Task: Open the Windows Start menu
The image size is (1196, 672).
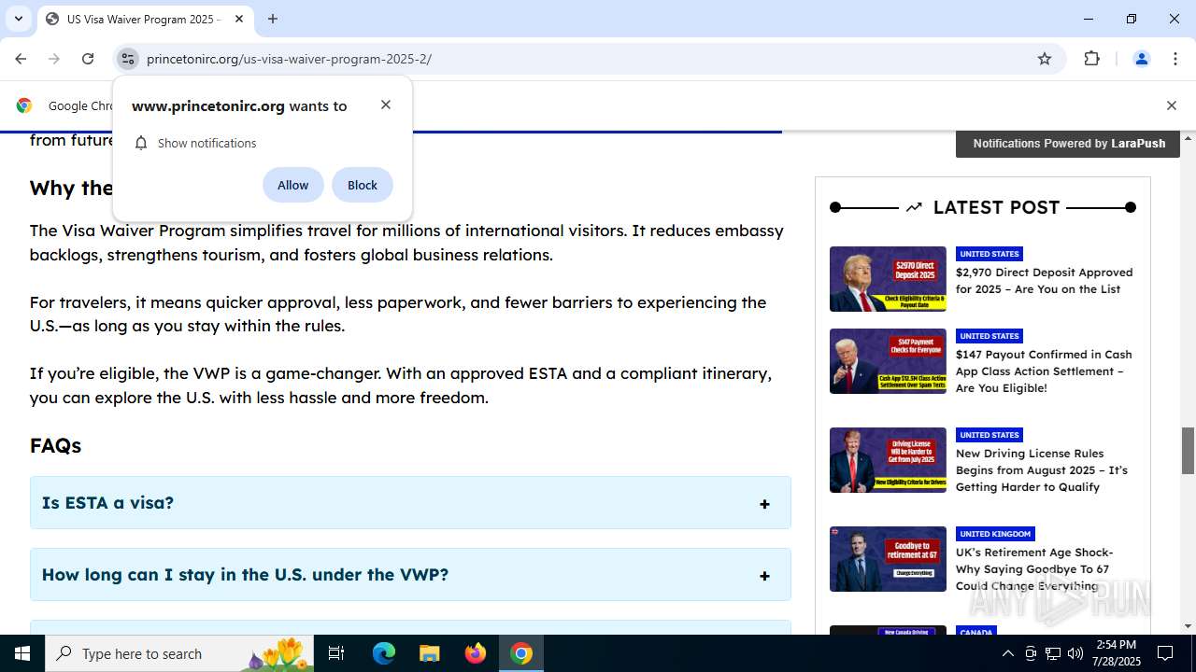Action: click(x=22, y=653)
